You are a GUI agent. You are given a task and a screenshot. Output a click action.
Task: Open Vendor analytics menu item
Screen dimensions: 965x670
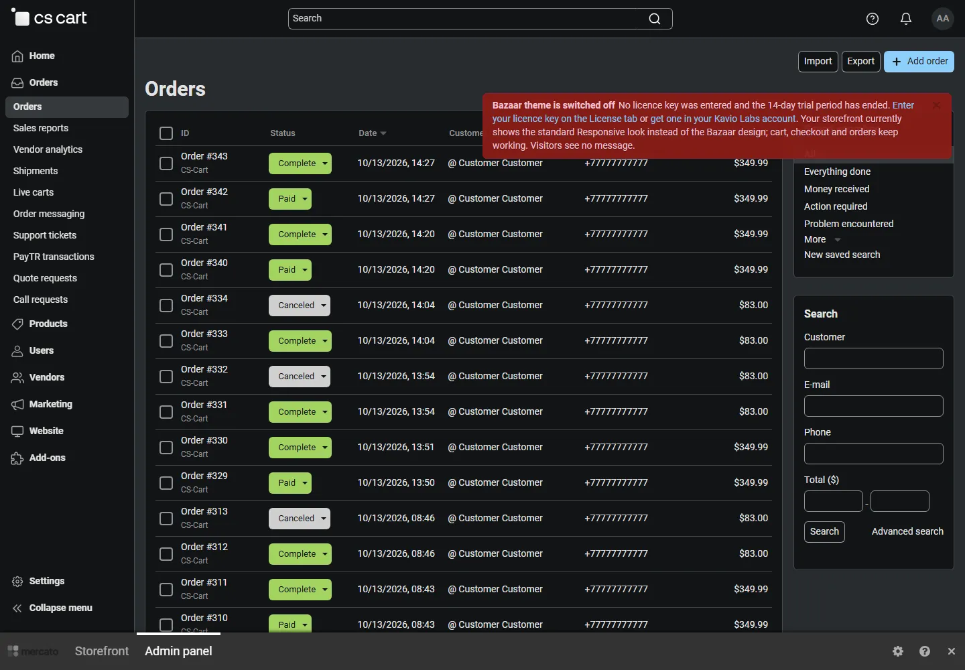48,149
